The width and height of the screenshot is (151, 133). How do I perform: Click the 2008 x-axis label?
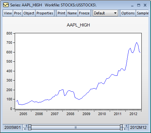point(70,114)
